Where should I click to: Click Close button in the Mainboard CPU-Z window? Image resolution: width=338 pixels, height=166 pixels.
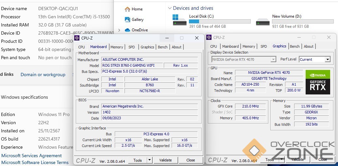[191, 160]
